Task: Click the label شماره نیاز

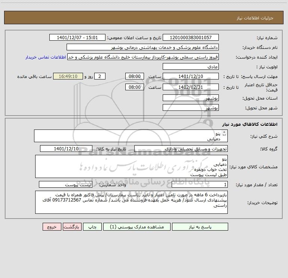Action: [267, 38]
